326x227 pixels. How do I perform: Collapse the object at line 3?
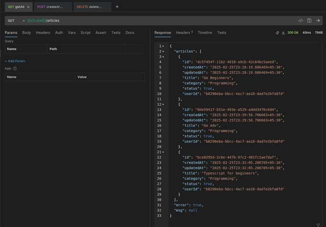coord(163,56)
